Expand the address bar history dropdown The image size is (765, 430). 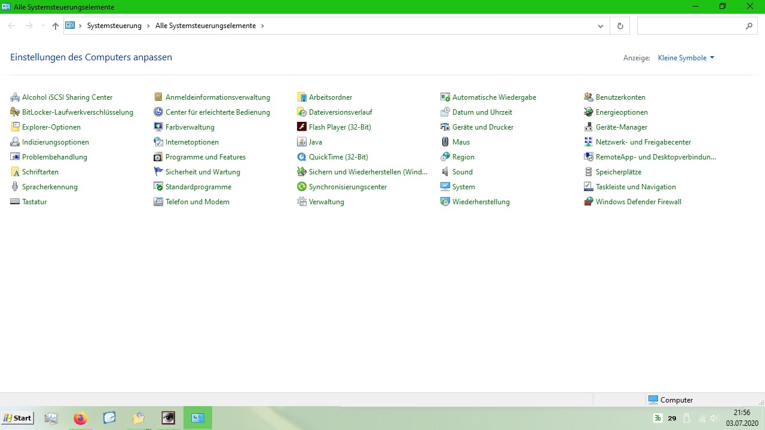pos(601,26)
